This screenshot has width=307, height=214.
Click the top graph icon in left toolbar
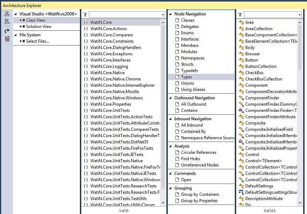7,14
